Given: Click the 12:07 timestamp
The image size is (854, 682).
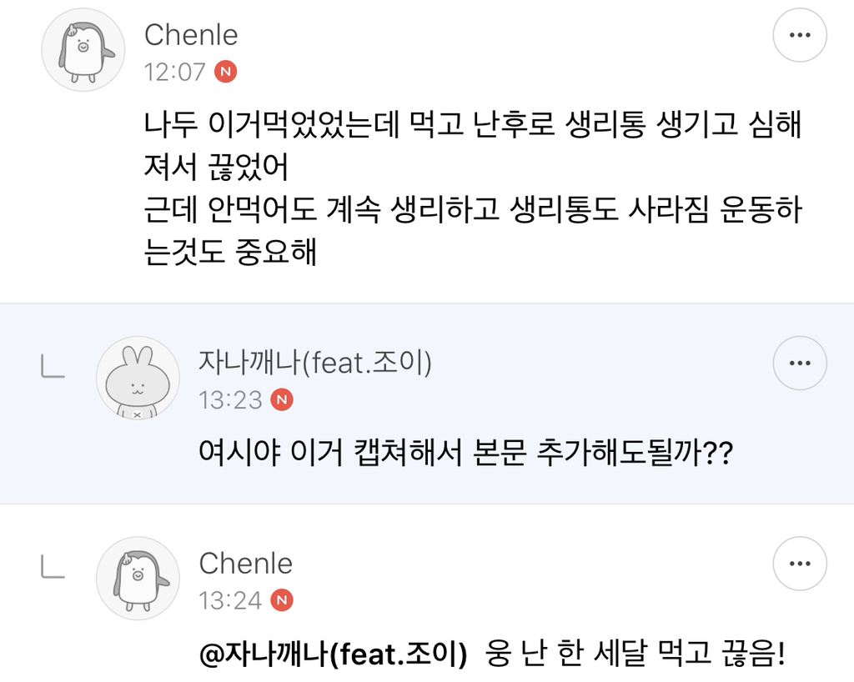Looking at the screenshot, I should pos(174,72).
